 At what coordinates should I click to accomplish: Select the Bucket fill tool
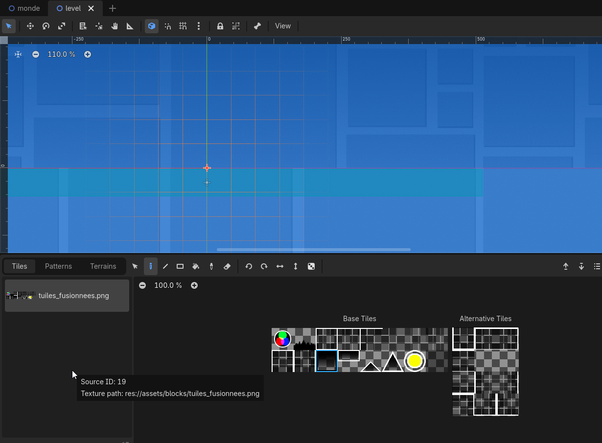click(196, 266)
